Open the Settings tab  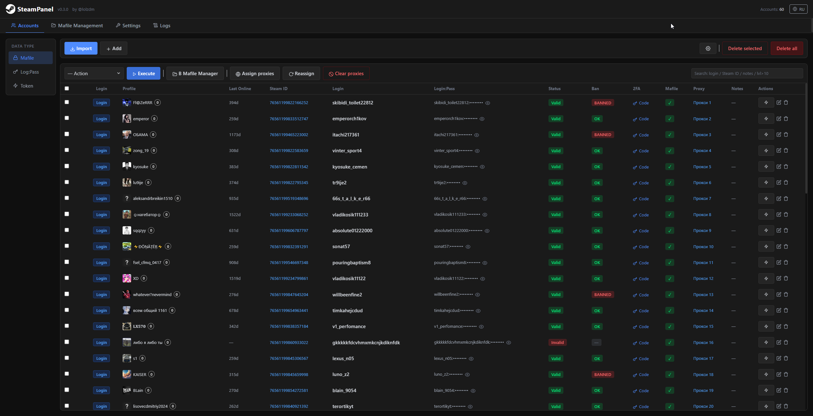128,25
